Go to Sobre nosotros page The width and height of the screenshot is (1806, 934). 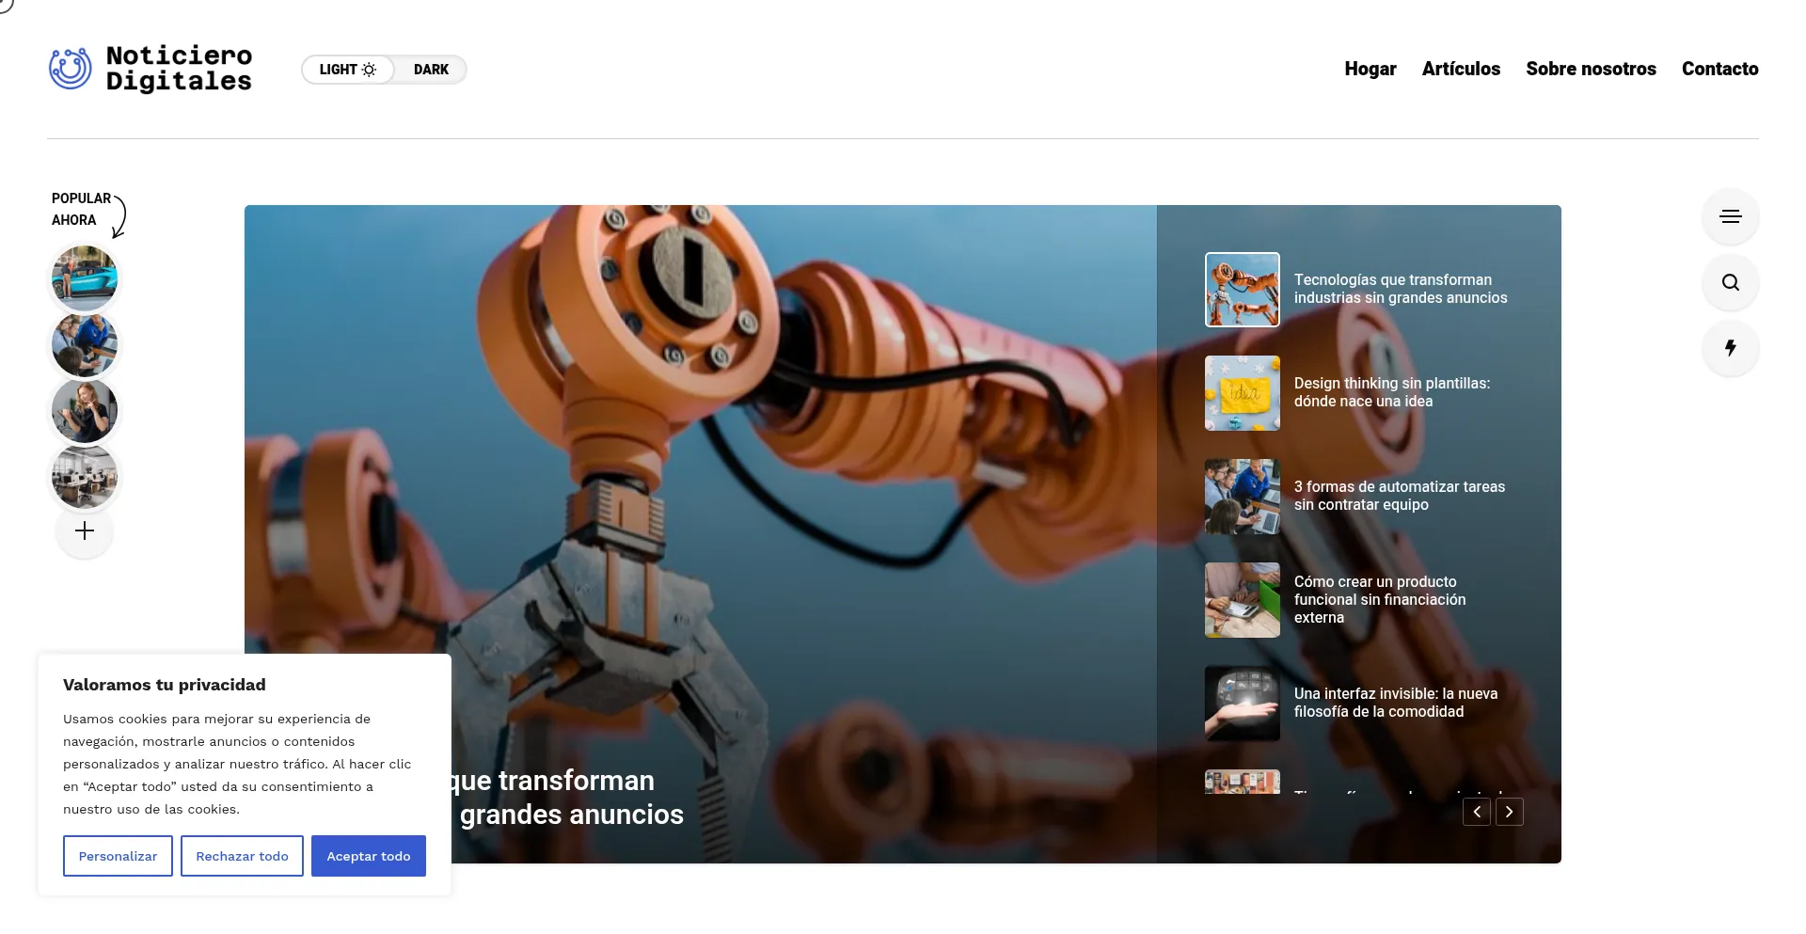pos(1591,69)
